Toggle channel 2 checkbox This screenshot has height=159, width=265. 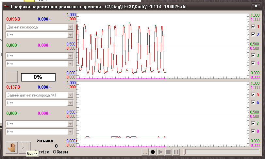(x=253, y=34)
